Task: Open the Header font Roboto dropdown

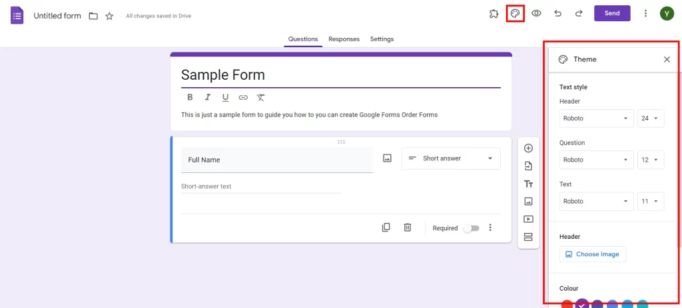Action: (596, 118)
